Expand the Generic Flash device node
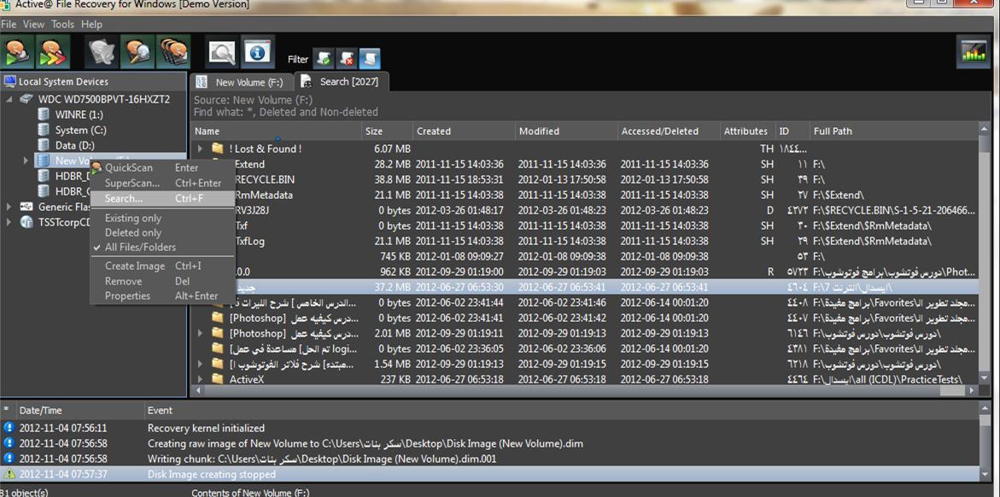The image size is (1000, 497). point(10,207)
